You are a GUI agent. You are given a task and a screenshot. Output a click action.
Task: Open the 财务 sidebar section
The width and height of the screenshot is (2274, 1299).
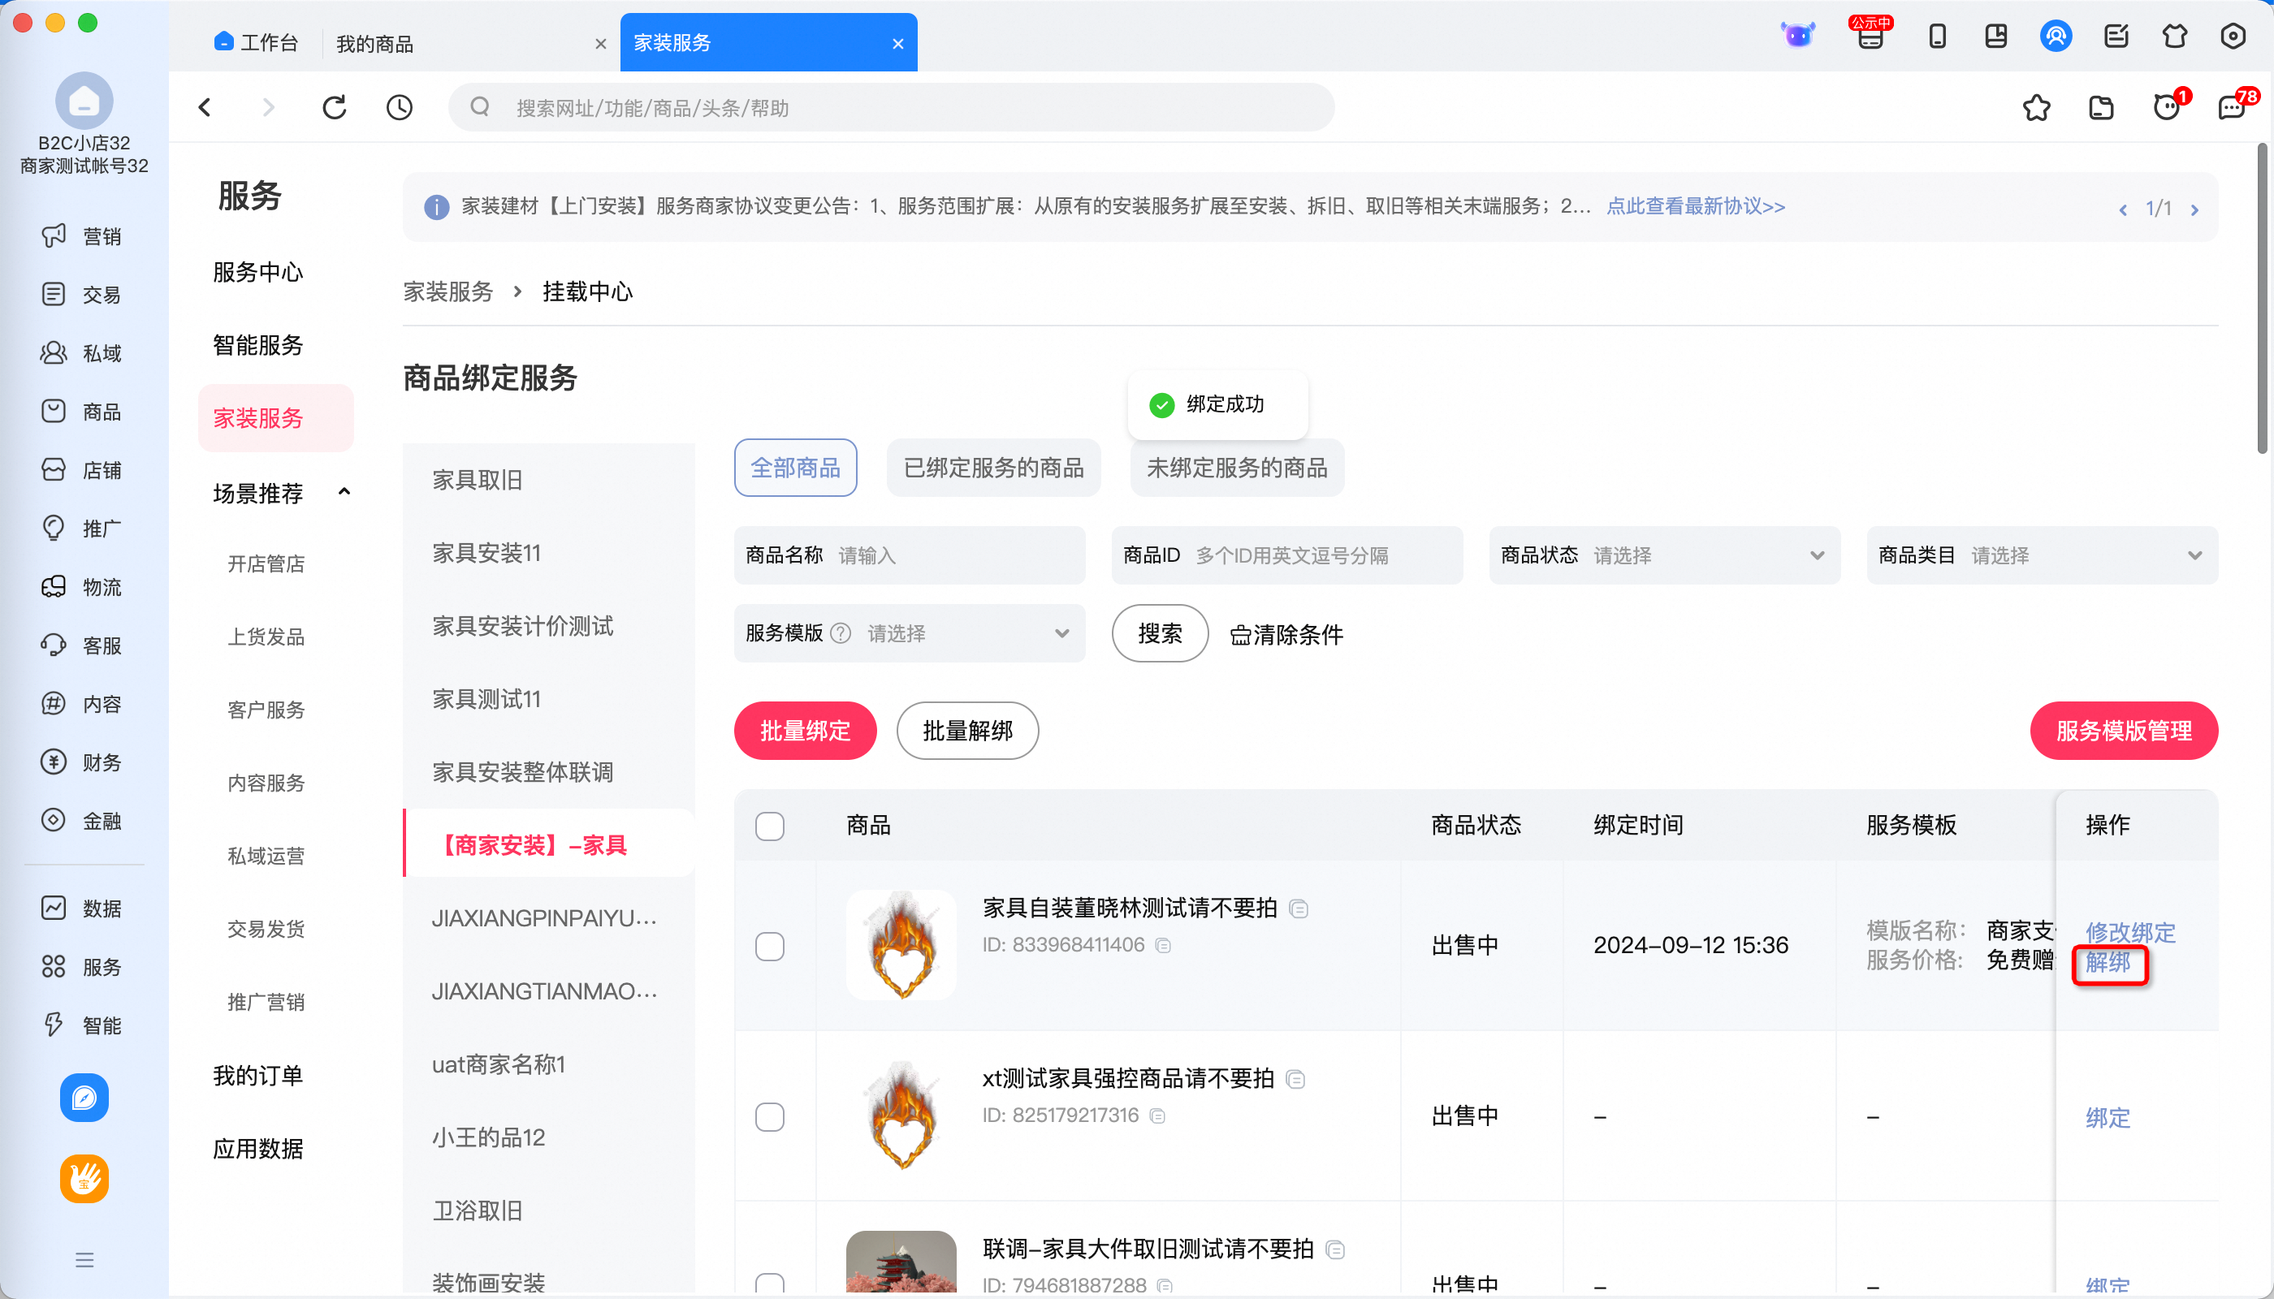click(82, 762)
